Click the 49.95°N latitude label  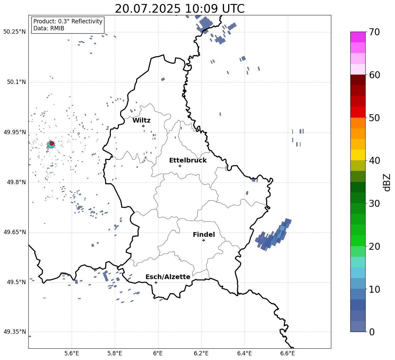point(15,132)
